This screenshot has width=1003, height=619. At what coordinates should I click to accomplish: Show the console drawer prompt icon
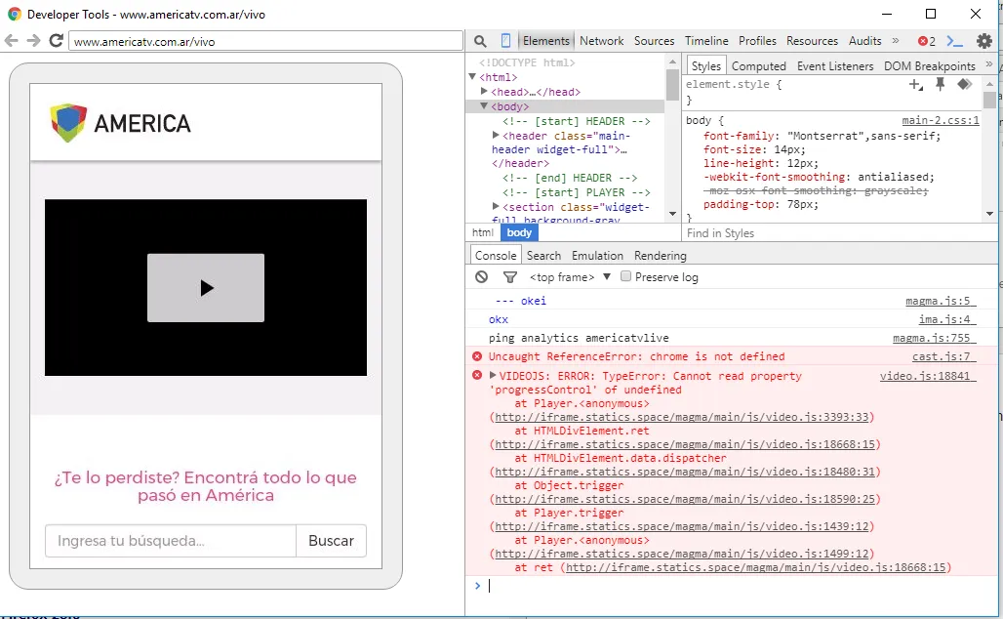(x=954, y=41)
